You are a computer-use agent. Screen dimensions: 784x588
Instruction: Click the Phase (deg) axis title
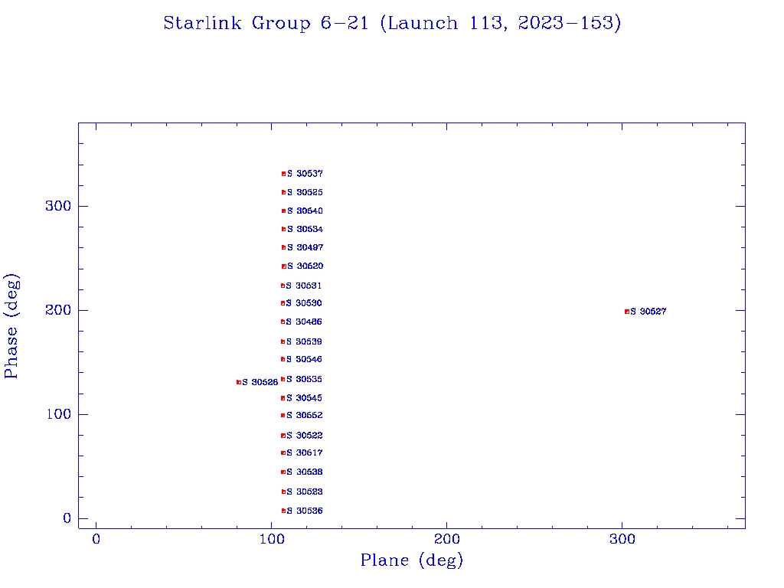pos(11,326)
